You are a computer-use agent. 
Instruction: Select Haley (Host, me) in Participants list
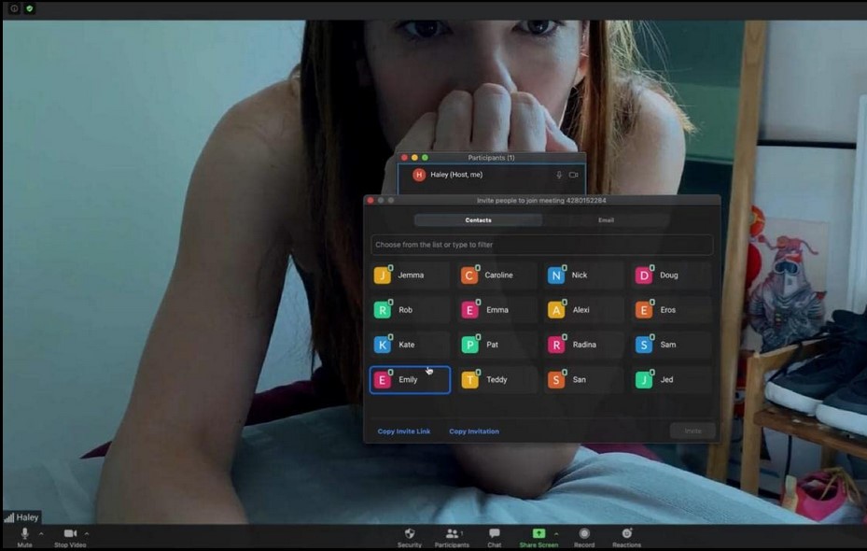492,175
